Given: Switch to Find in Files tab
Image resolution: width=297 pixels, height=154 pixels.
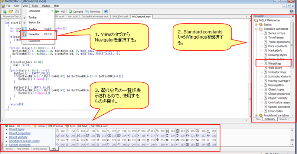Looking at the screenshot, I should pos(23,149).
